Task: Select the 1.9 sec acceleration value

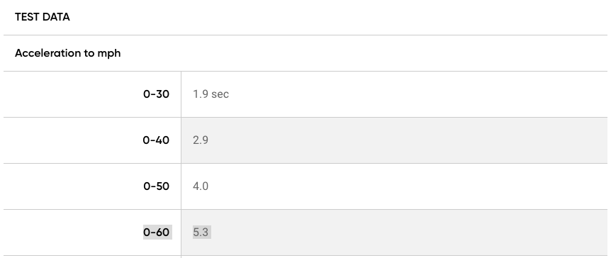Action: (211, 94)
